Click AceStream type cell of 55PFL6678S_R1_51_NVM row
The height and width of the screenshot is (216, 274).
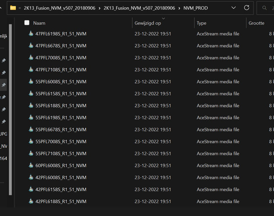click(218, 130)
